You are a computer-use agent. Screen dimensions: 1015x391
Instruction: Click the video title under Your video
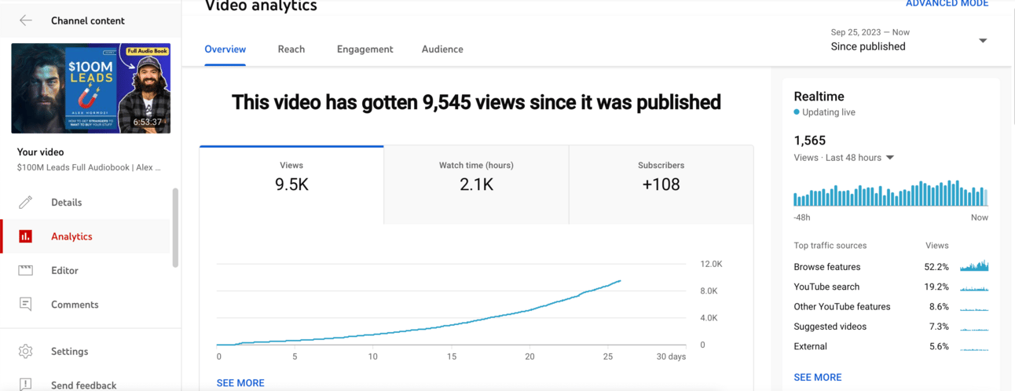(x=89, y=168)
